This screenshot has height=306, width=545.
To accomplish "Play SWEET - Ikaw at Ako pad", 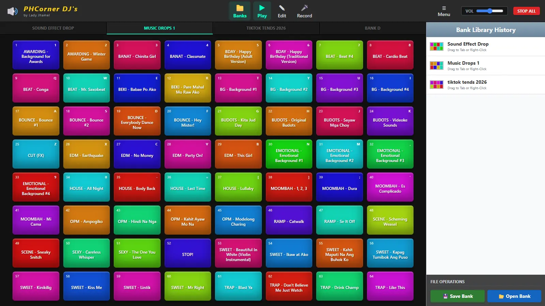I will [x=289, y=253].
